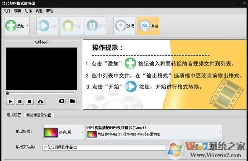Switch to the 音视频高级设置 tab
The height and width of the screenshot is (161, 248).
click(x=39, y=115)
